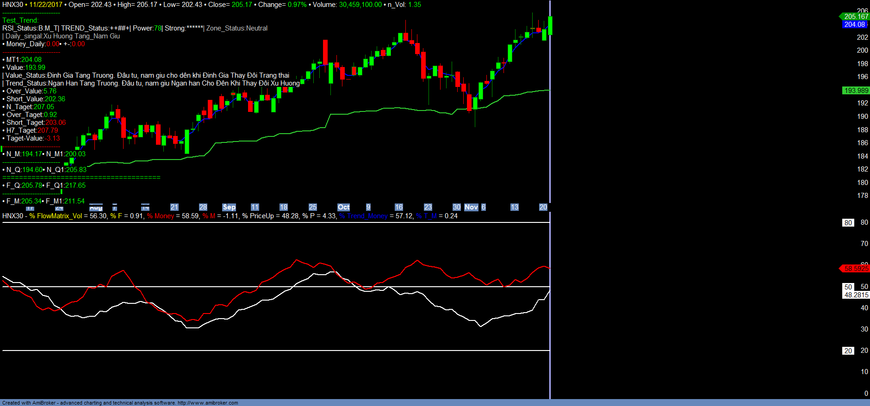Click the red 58.5925 indicator tag

856,269
